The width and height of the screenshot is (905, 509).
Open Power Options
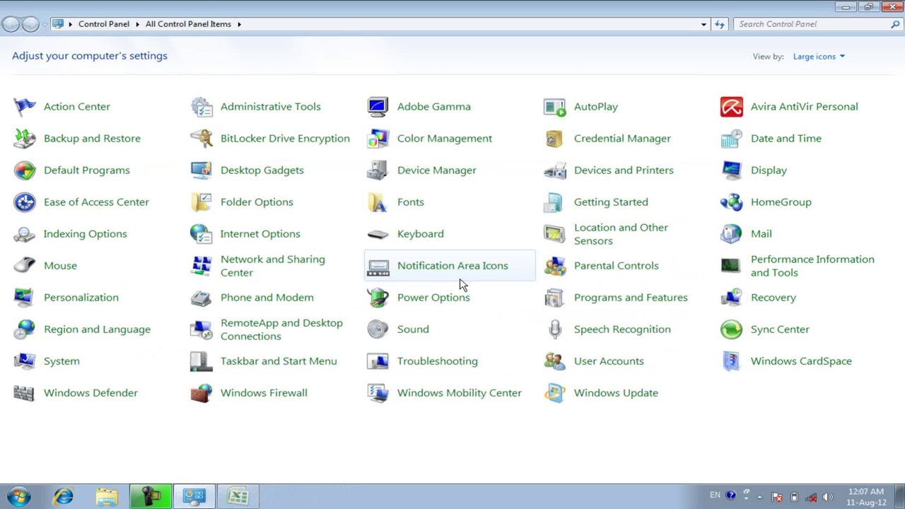(433, 298)
